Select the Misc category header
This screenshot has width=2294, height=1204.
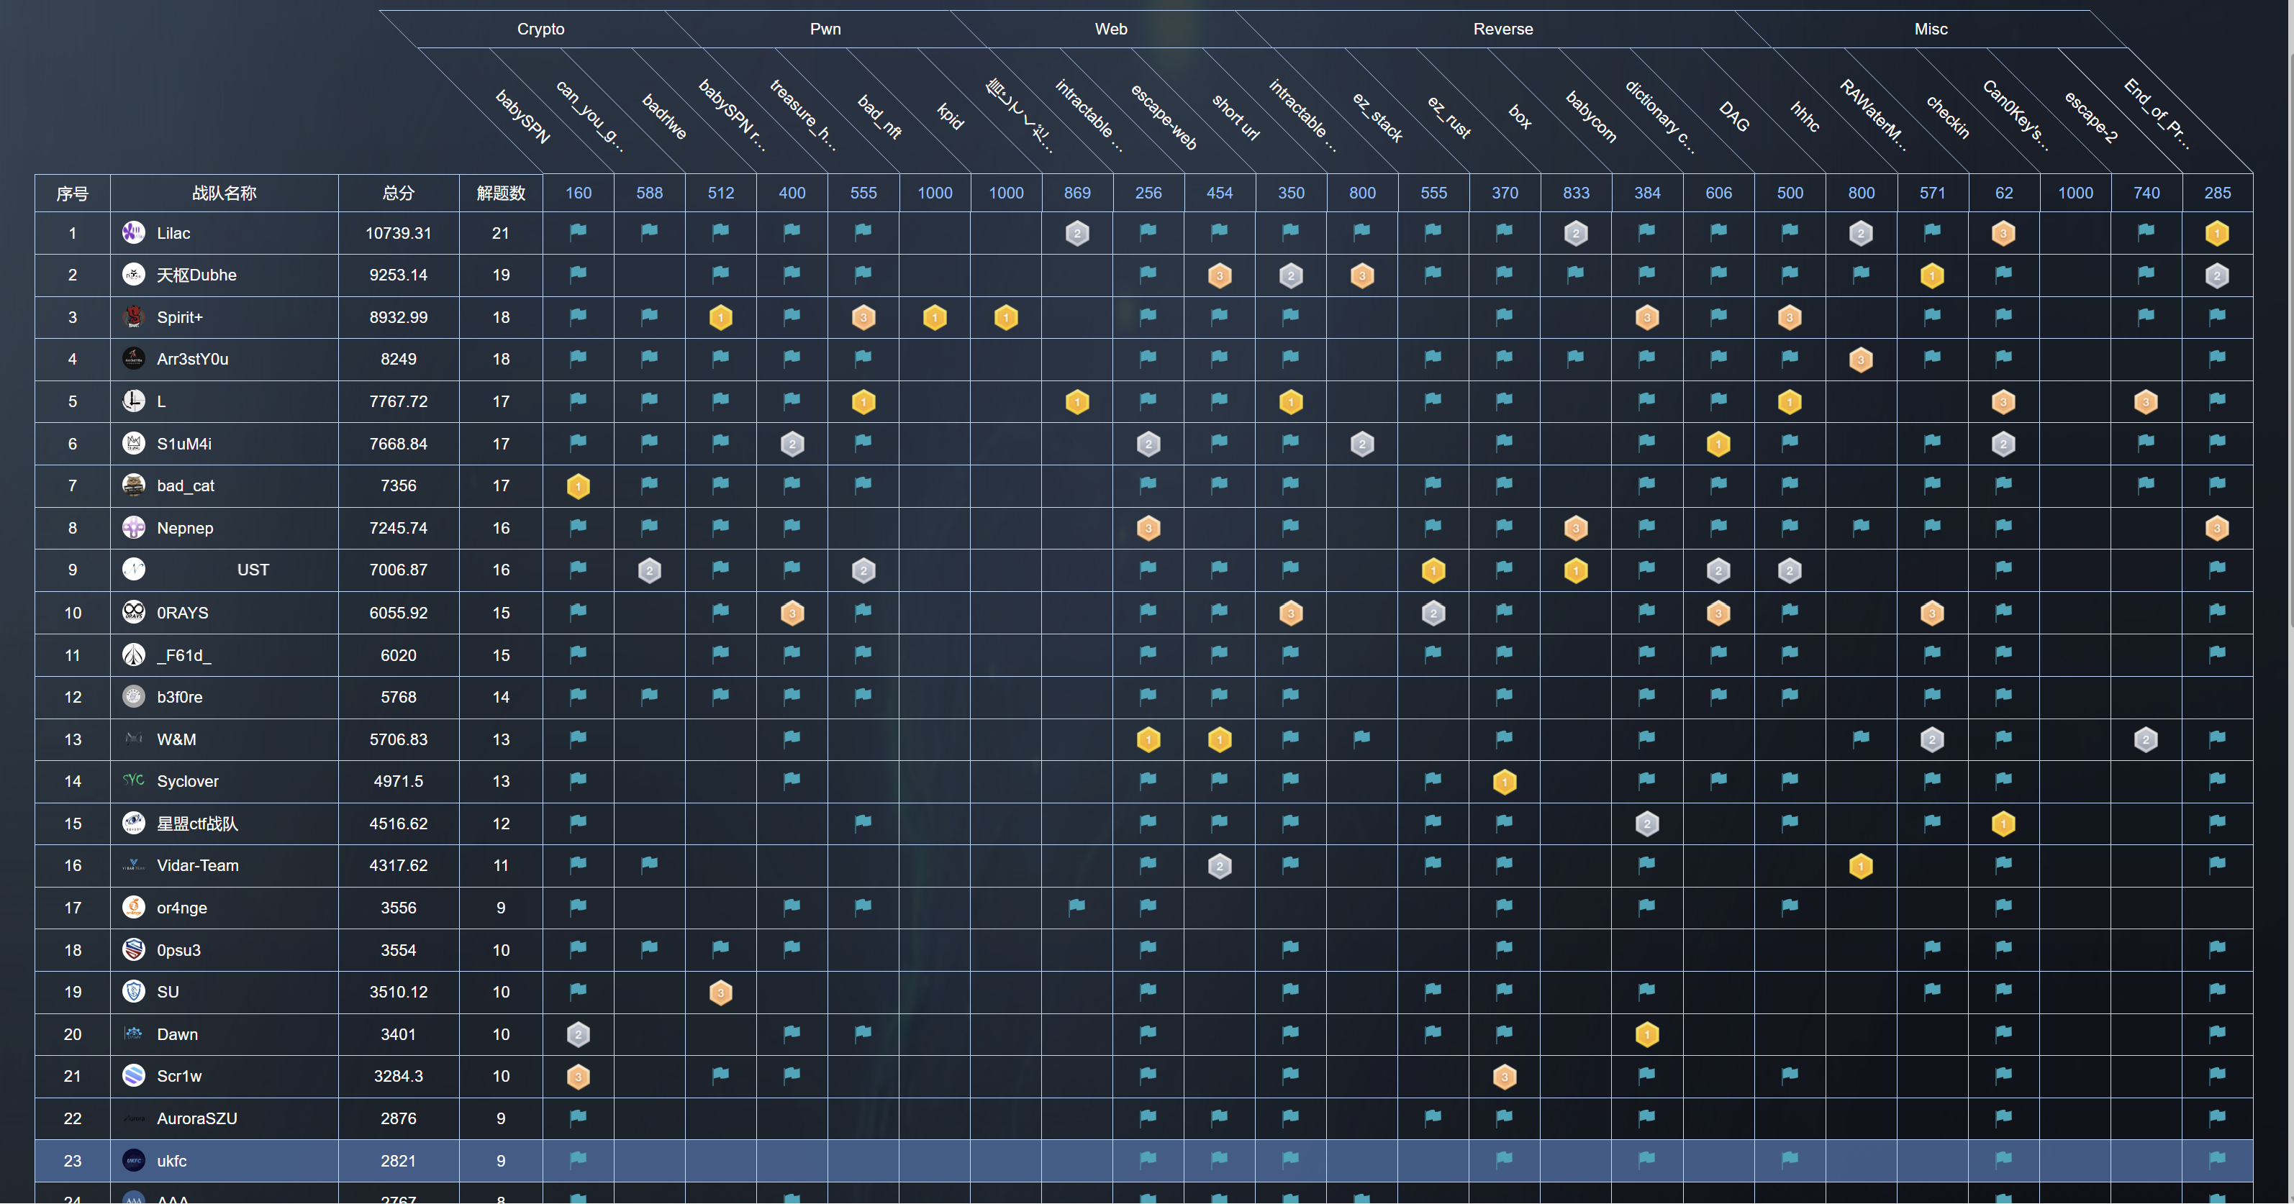pos(1930,29)
